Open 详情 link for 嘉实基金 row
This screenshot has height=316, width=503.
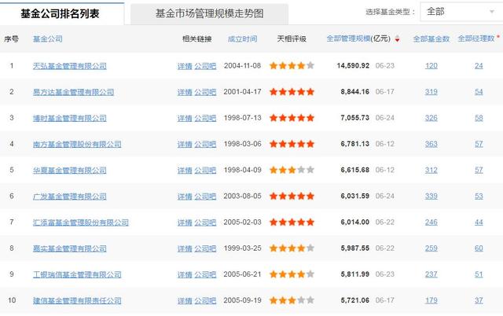(185, 248)
